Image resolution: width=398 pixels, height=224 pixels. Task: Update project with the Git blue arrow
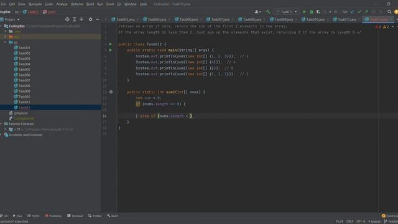(x=353, y=12)
